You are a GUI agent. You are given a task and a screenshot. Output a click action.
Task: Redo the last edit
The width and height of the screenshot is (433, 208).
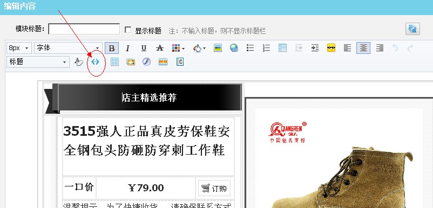410,48
